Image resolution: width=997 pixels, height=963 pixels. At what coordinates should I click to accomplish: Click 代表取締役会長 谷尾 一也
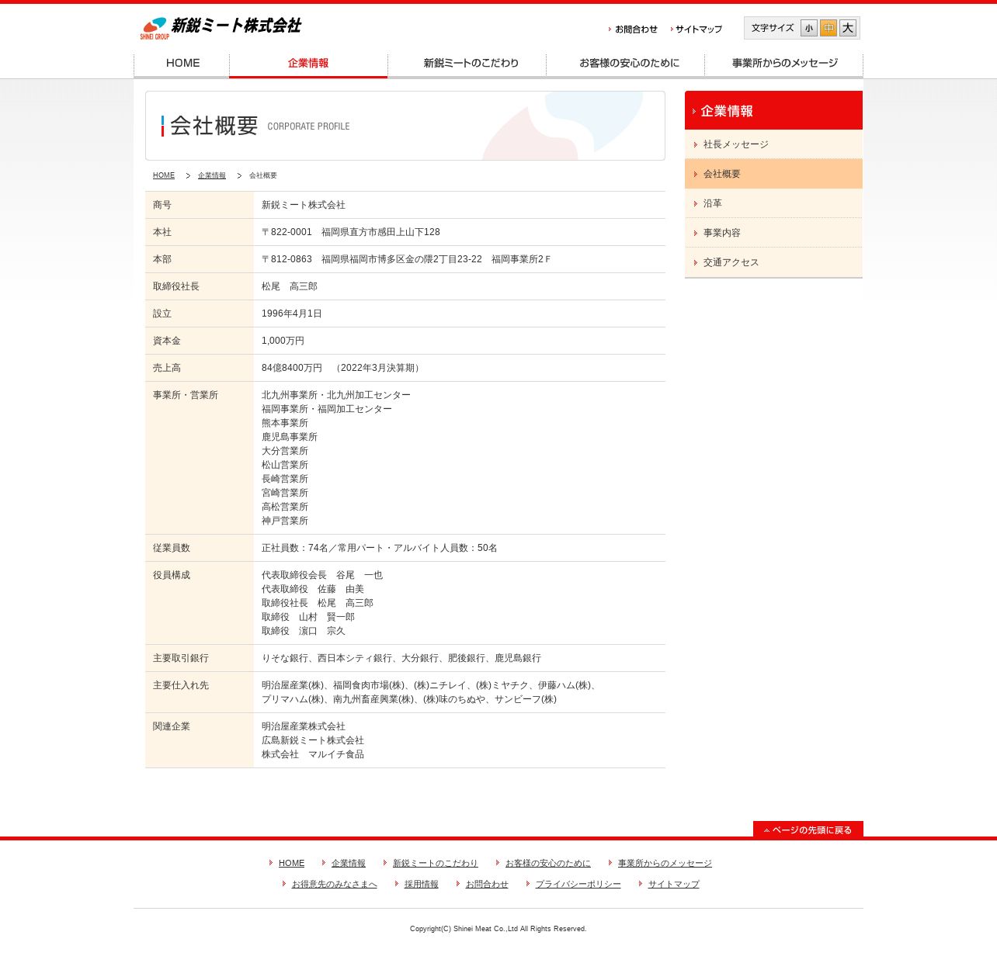[x=322, y=575]
